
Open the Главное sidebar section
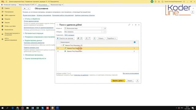tap(7, 8)
